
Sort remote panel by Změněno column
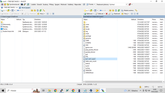(144, 20)
